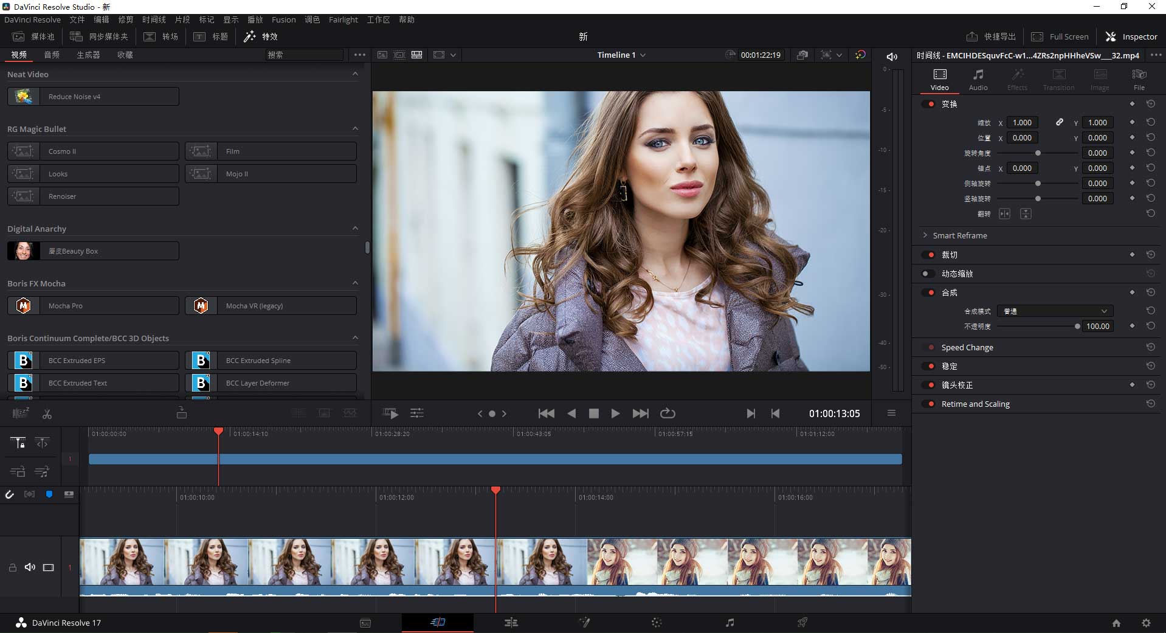The image size is (1166, 633).
Task: Open the Effects (特效) panel
Action: click(260, 36)
